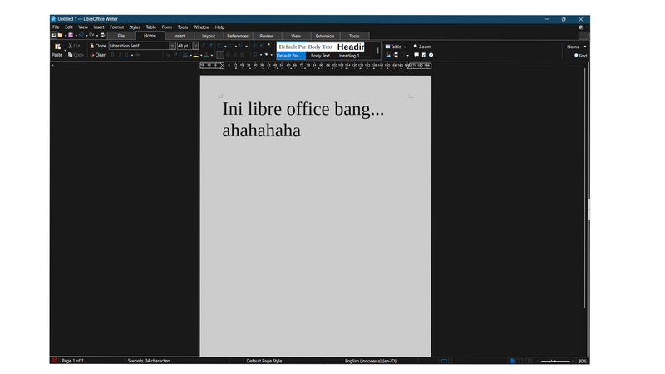
Task: Click the Decrease Indent icon
Action: [262, 46]
